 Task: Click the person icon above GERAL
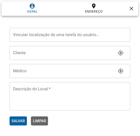[x=32, y=6]
